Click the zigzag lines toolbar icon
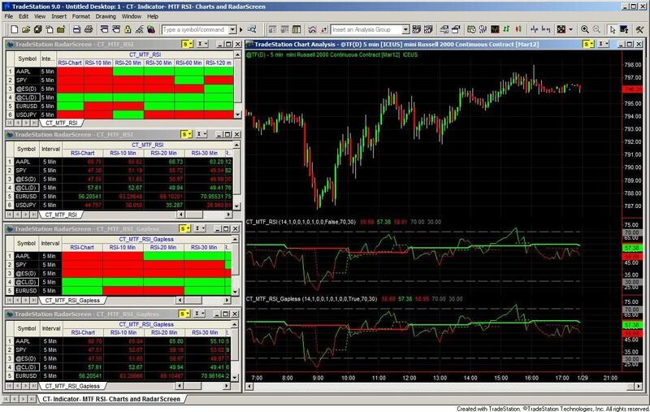This screenshot has width=650, height=412. click(312, 29)
